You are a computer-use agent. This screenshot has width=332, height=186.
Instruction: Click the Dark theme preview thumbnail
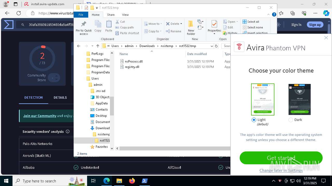300,99
